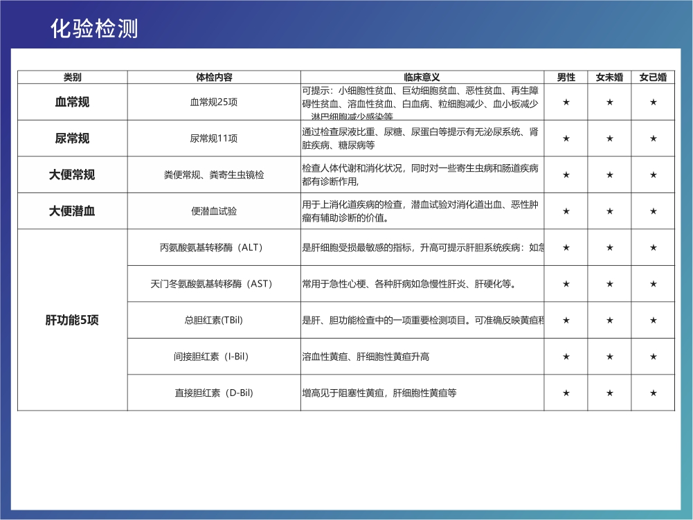Click the 男性 star in 血常规 row
The width and height of the screenshot is (693, 520).
566,102
